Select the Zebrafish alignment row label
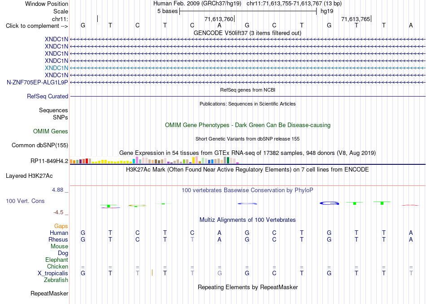Screen dimensions: 426x304 56,280
